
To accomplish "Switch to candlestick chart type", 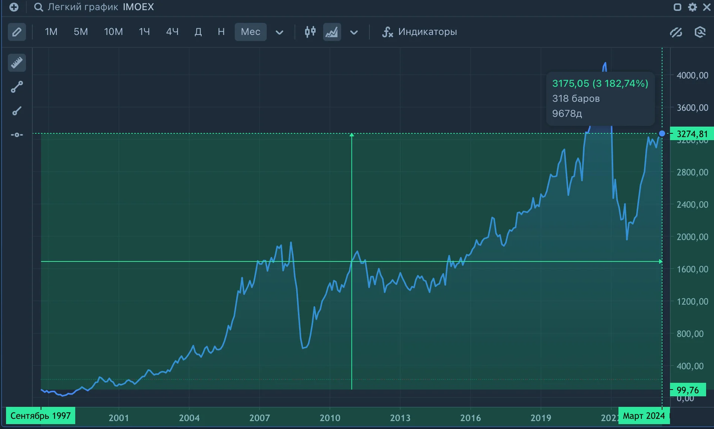I will (310, 32).
